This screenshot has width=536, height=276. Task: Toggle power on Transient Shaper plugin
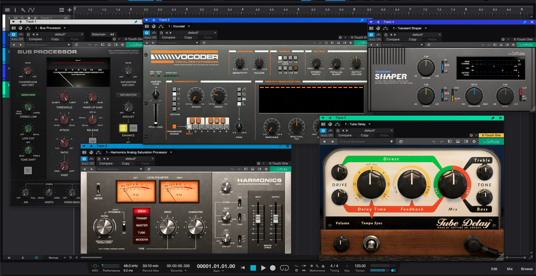[371, 35]
